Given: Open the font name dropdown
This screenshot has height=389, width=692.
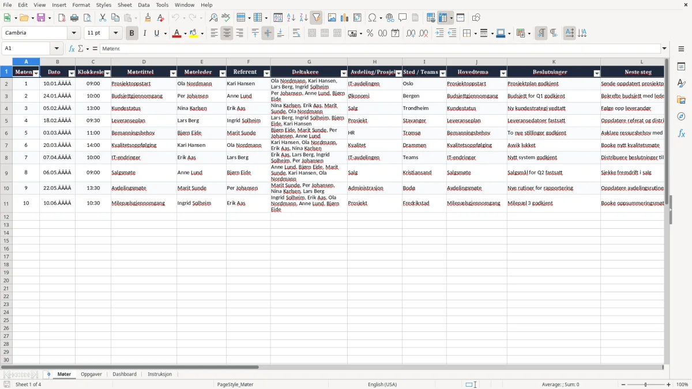Looking at the screenshot, I should click(x=74, y=33).
